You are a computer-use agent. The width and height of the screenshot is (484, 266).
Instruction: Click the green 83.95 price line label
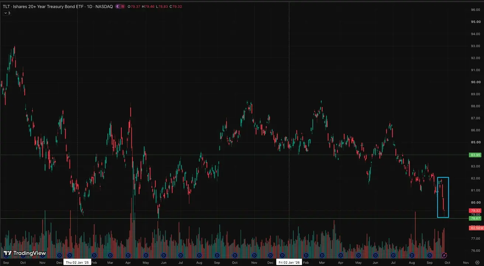[x=475, y=155]
